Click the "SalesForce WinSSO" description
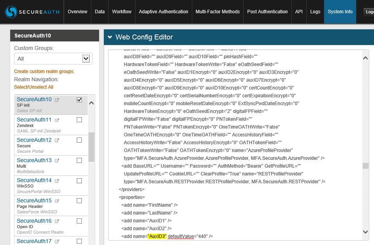The width and height of the screenshot is (374, 245). click(x=37, y=212)
